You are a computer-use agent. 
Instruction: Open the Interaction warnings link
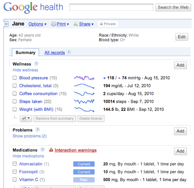[x=76, y=150]
